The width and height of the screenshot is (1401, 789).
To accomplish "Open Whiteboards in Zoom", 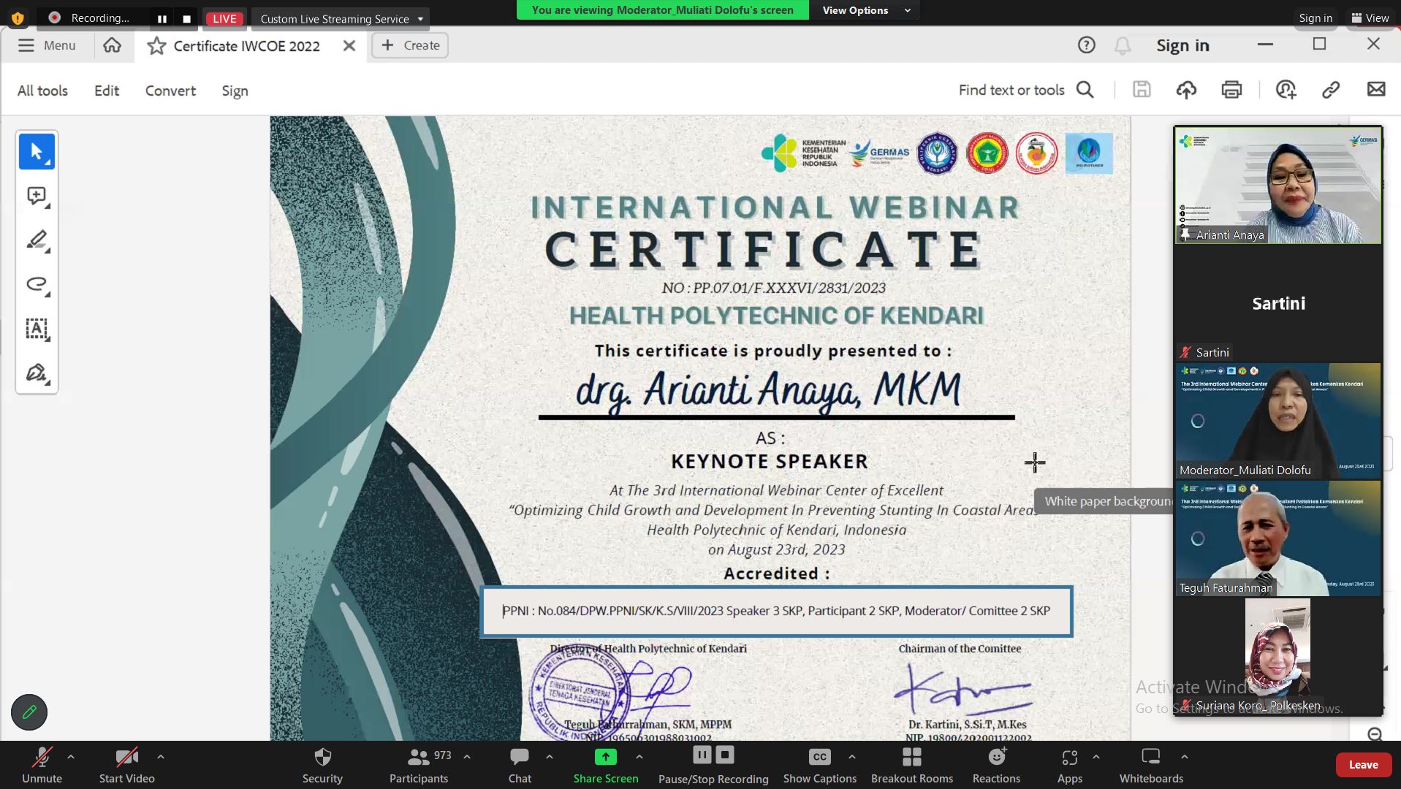I will pyautogui.click(x=1151, y=765).
